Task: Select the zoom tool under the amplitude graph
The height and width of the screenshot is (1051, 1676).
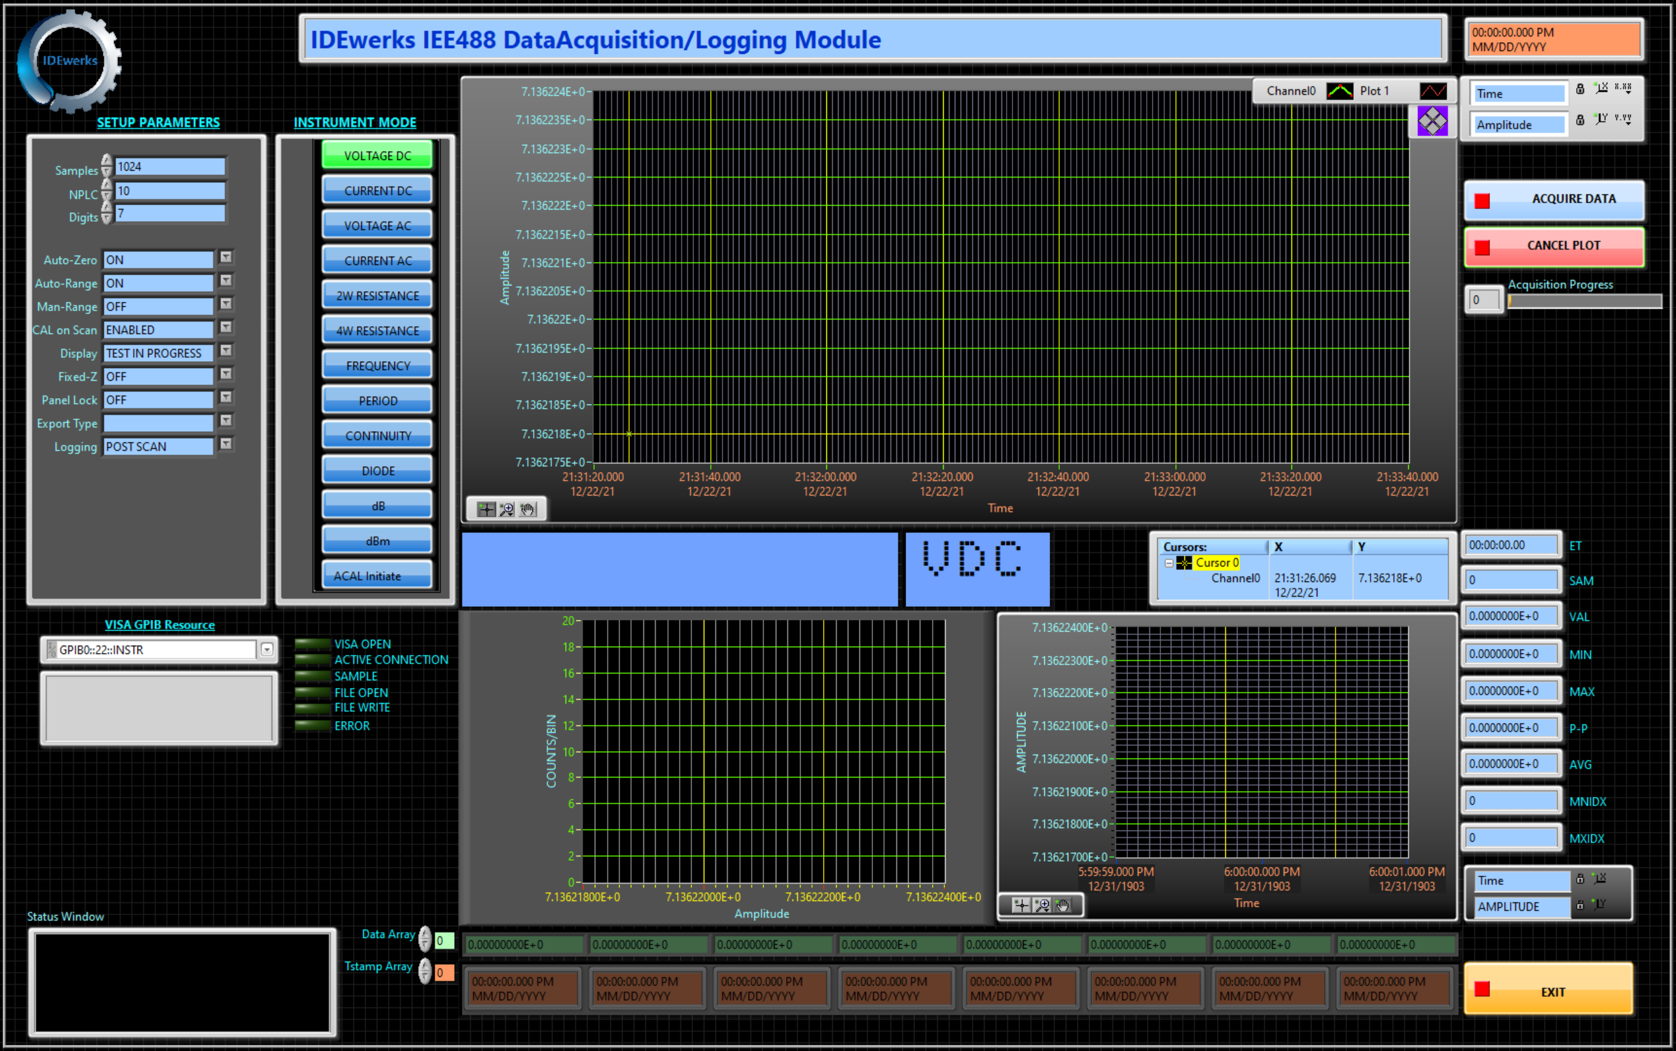Action: [1042, 905]
